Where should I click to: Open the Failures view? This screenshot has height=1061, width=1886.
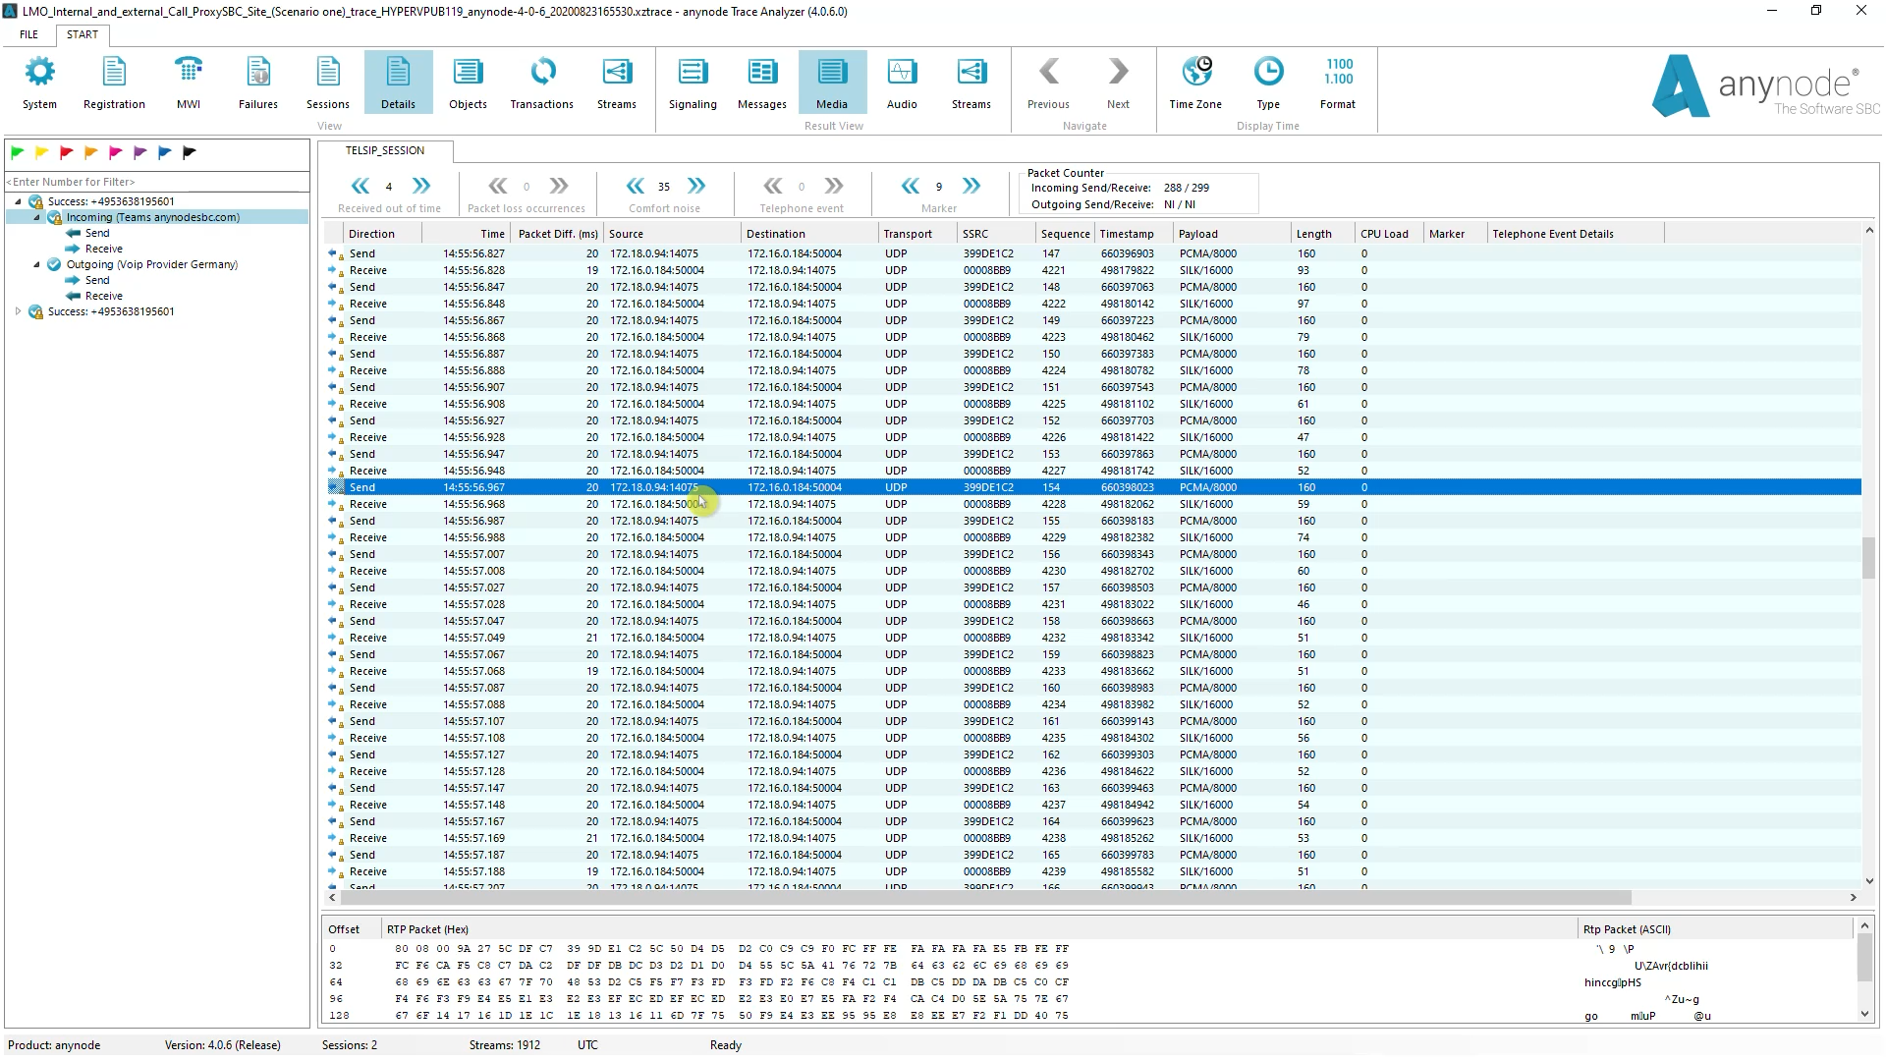pyautogui.click(x=257, y=83)
